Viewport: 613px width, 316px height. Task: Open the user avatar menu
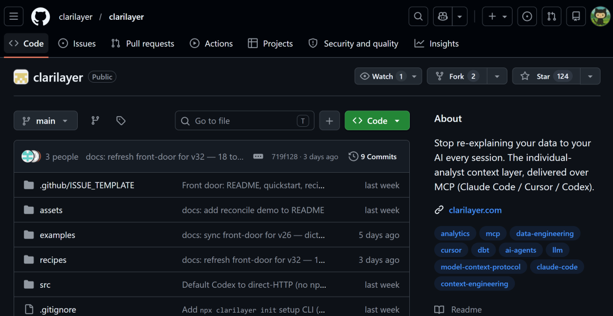coord(600,16)
